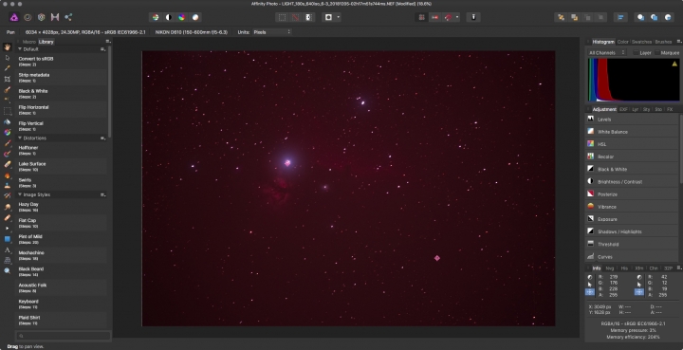683x350 pixels.
Task: Select the Erase Brush tool
Action: coord(8,164)
